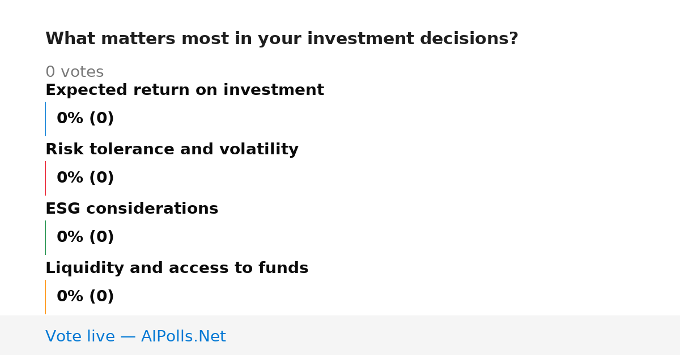
Task: Select the Expected return on investment option
Action: (185, 90)
